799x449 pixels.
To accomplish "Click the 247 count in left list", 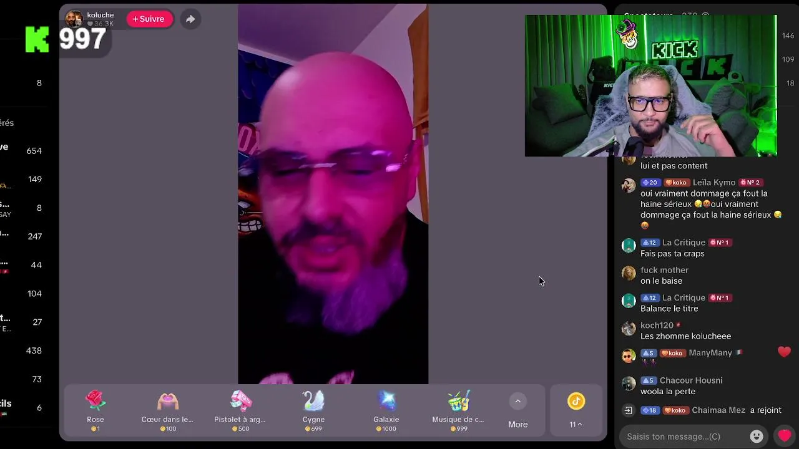I will [x=34, y=236].
